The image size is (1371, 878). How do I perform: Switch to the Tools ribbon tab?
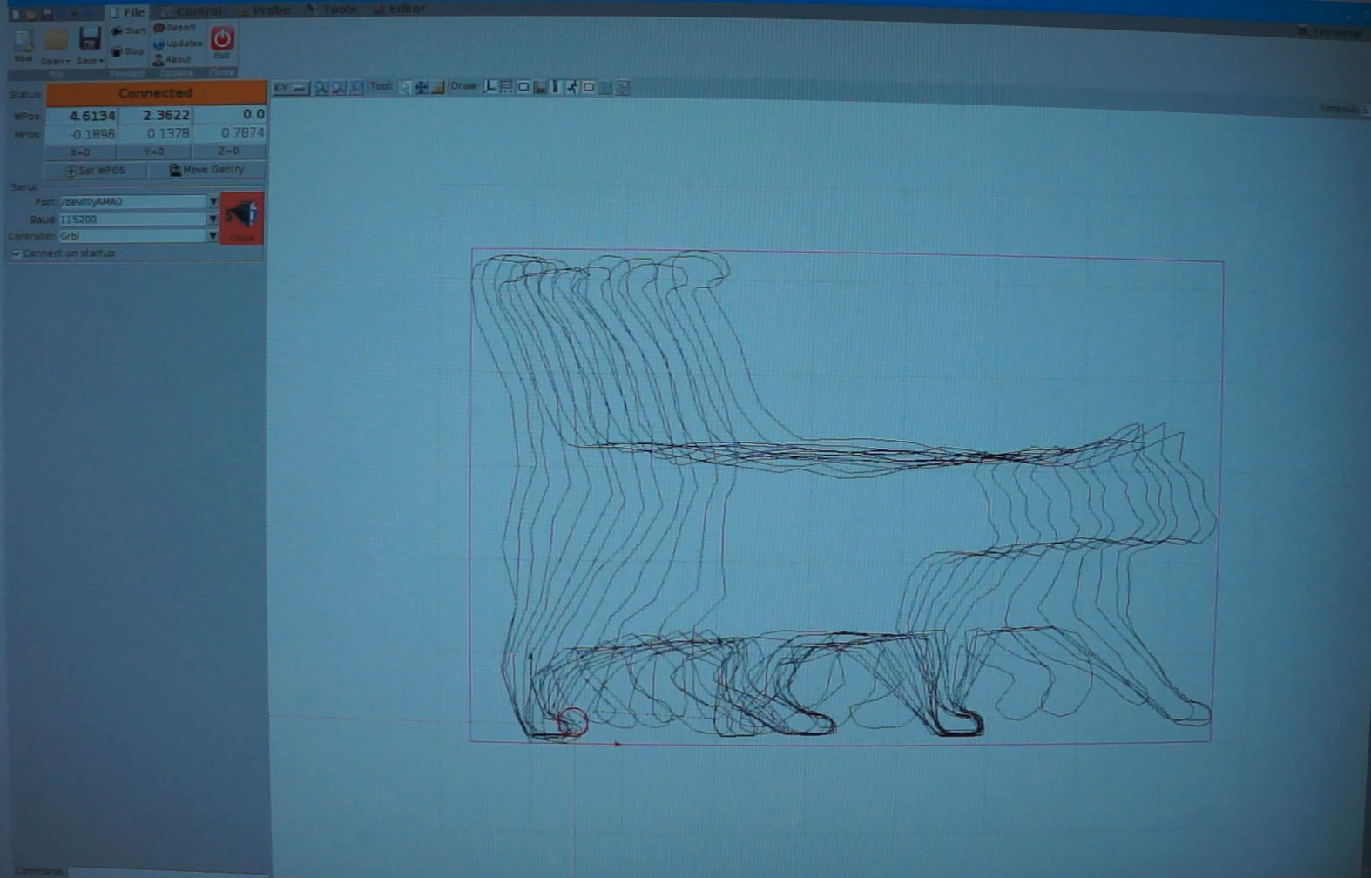point(332,10)
